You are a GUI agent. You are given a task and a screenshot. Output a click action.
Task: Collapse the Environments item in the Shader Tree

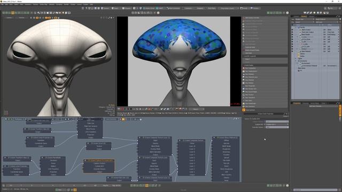click(296, 61)
